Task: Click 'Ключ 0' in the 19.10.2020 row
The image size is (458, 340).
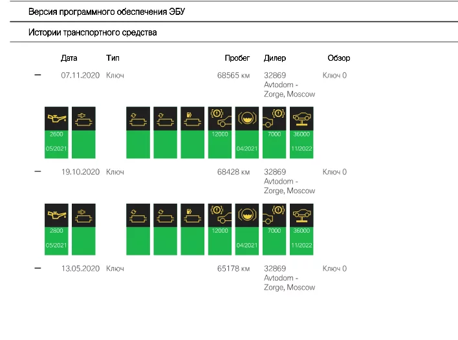Action: [334, 172]
